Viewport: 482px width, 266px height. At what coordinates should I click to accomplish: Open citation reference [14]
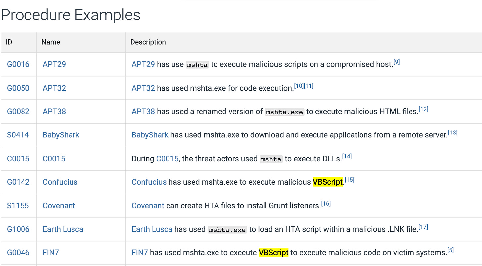pyautogui.click(x=347, y=156)
